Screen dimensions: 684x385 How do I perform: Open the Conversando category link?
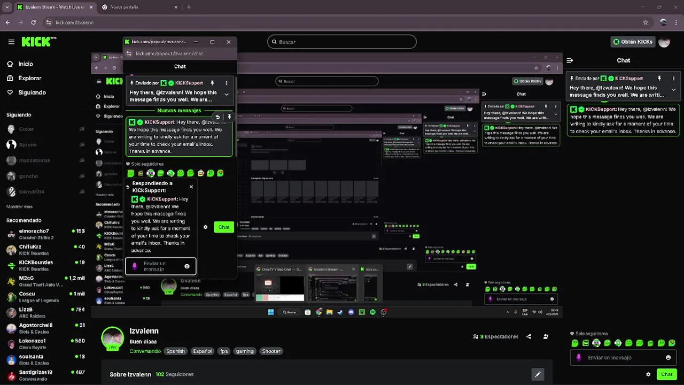click(x=145, y=351)
